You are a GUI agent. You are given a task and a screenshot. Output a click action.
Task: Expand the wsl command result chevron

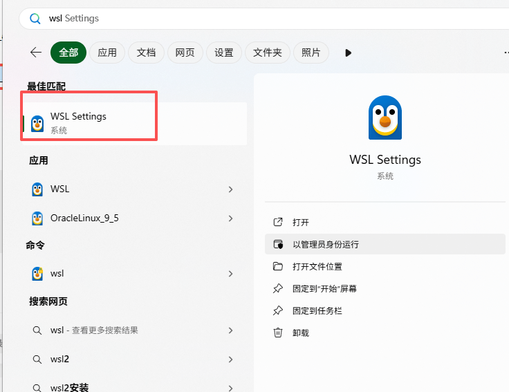[230, 274]
